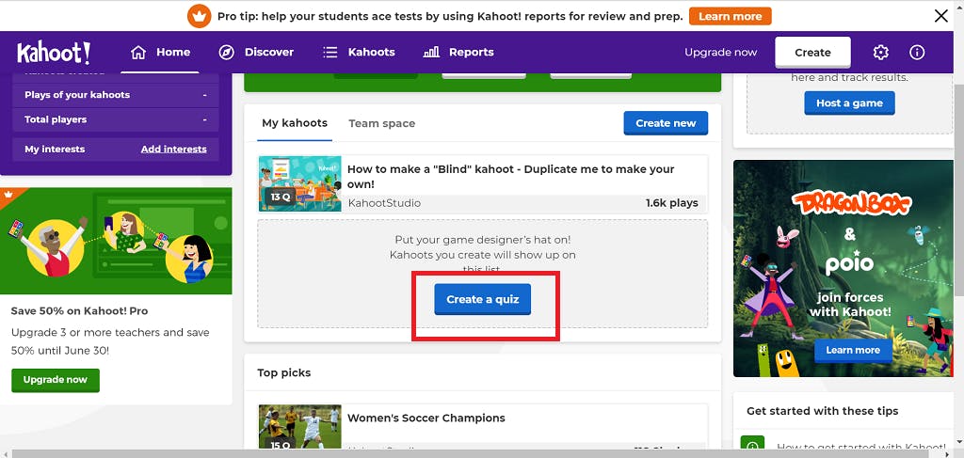The height and width of the screenshot is (458, 964).
Task: Click the Discover compass icon
Action: 226,52
